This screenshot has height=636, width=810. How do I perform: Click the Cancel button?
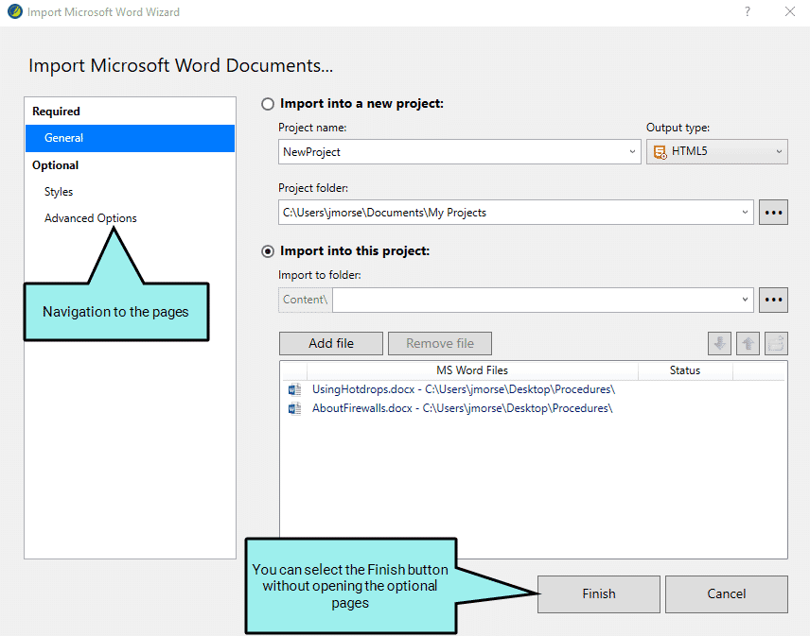click(x=727, y=594)
